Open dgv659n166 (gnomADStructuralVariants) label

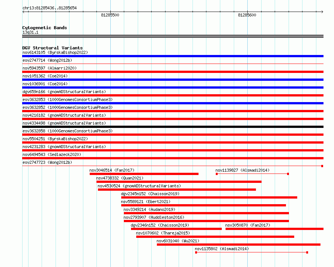[x=64, y=92]
